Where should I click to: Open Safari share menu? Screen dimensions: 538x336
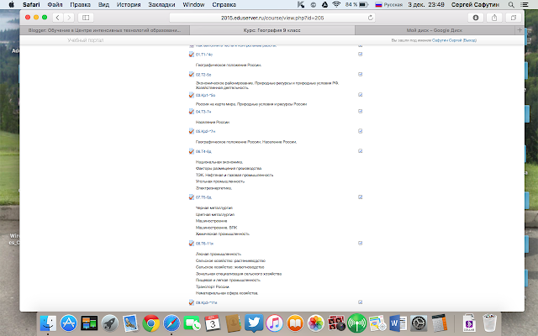(494, 18)
